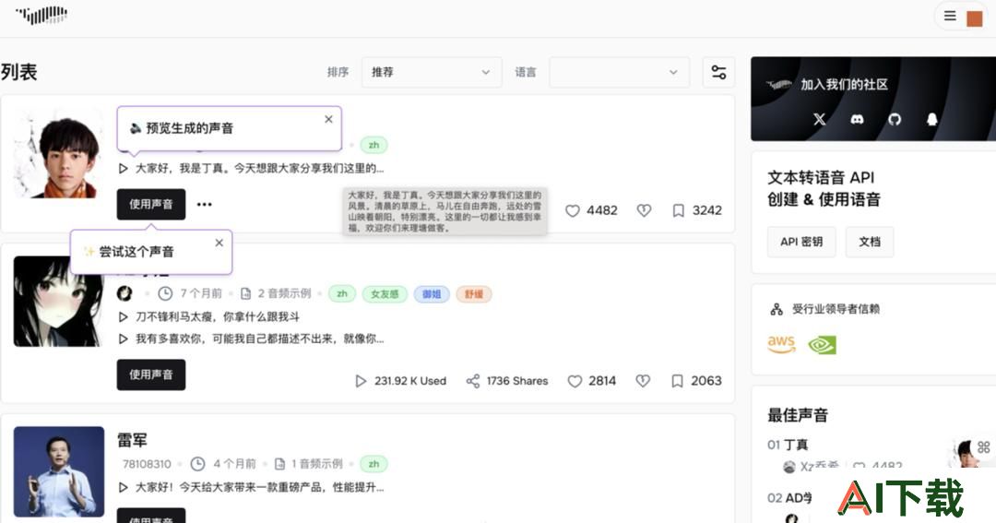Open the Discord community link
This screenshot has height=523, width=996.
tap(857, 119)
